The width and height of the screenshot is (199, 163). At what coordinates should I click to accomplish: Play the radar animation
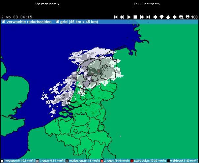point(129,17)
